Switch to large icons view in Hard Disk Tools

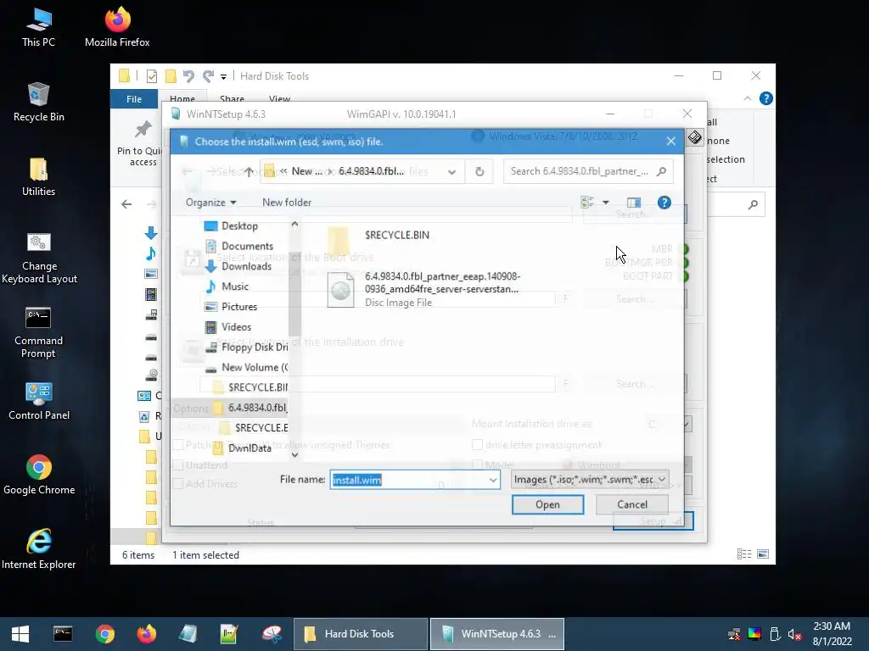763,554
